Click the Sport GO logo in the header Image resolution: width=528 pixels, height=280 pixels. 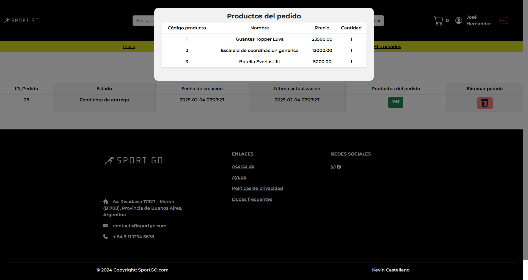21,20
